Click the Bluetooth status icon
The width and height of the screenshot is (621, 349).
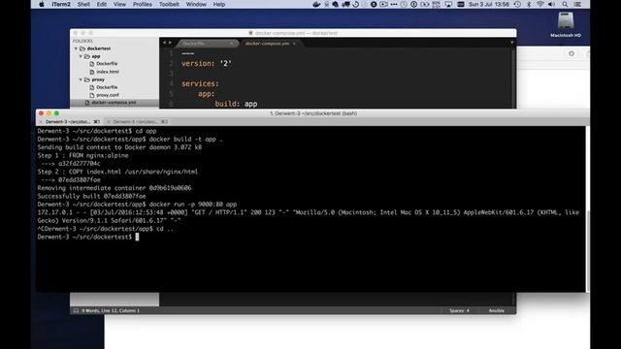pyautogui.click(x=529, y=4)
